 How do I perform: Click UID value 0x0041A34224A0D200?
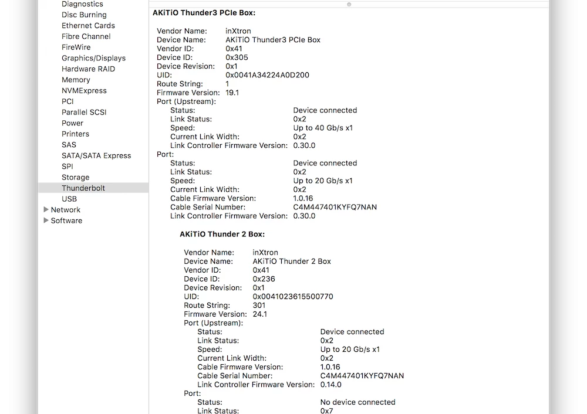tap(267, 75)
